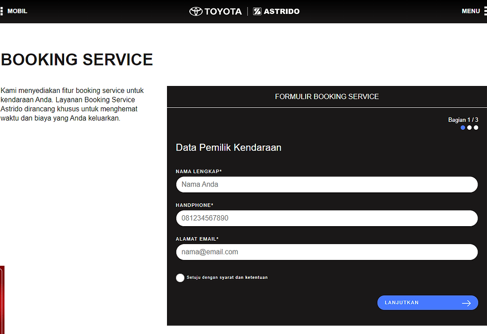Click the arrow icon on Lanjutkan
This screenshot has height=334, width=487.
click(x=466, y=303)
